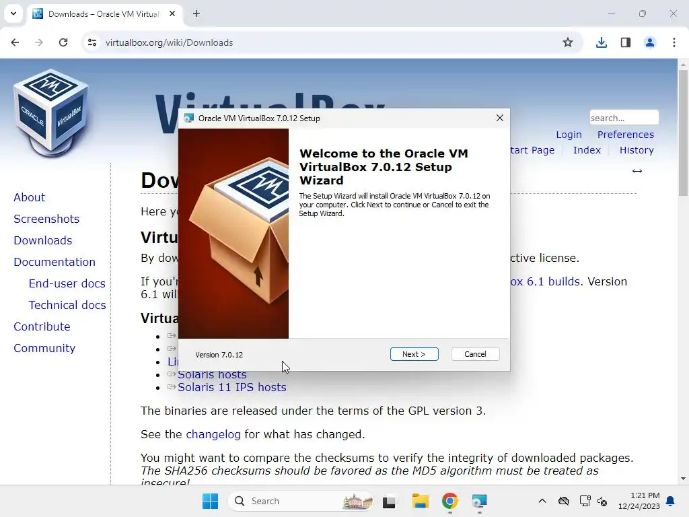Close the Downloads browser tab
689x517 pixels.
pyautogui.click(x=172, y=13)
